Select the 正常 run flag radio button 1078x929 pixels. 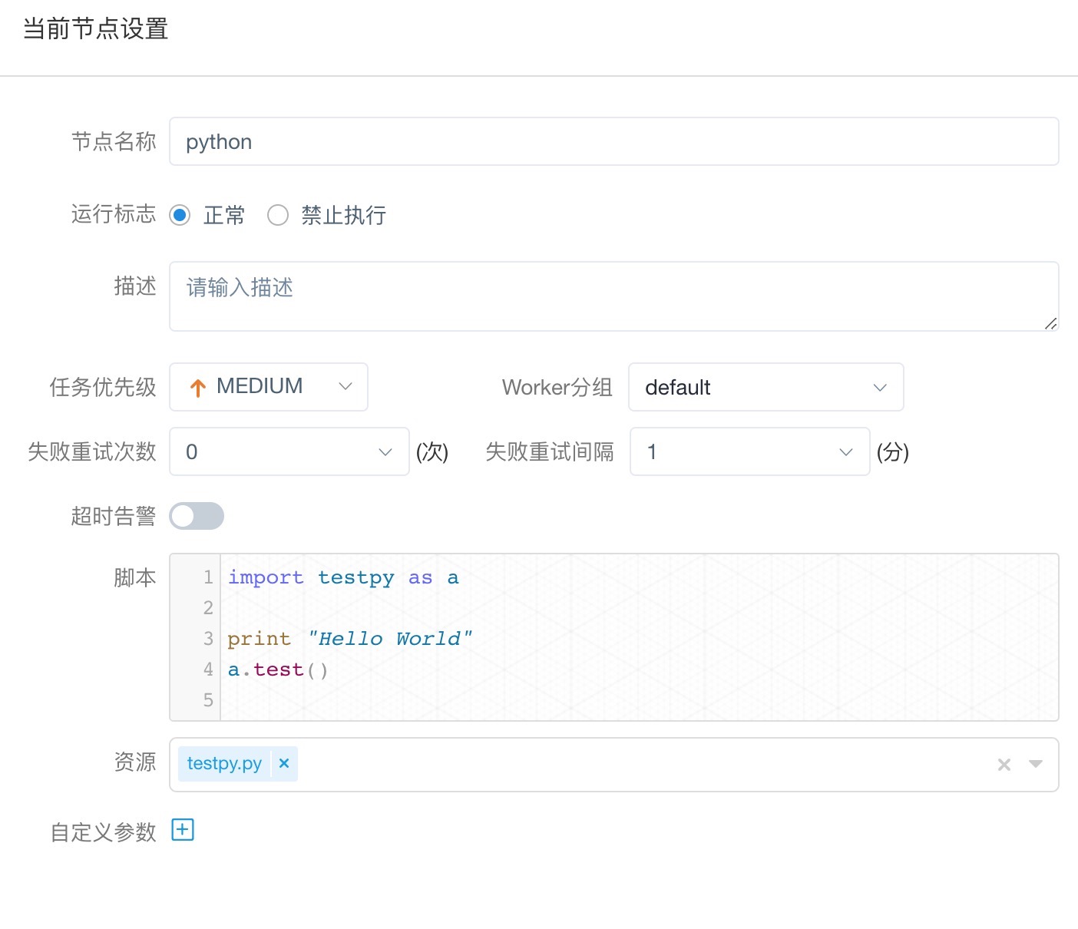[180, 215]
